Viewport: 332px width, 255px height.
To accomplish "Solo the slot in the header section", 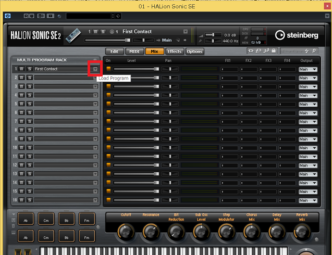I will 103,32.
